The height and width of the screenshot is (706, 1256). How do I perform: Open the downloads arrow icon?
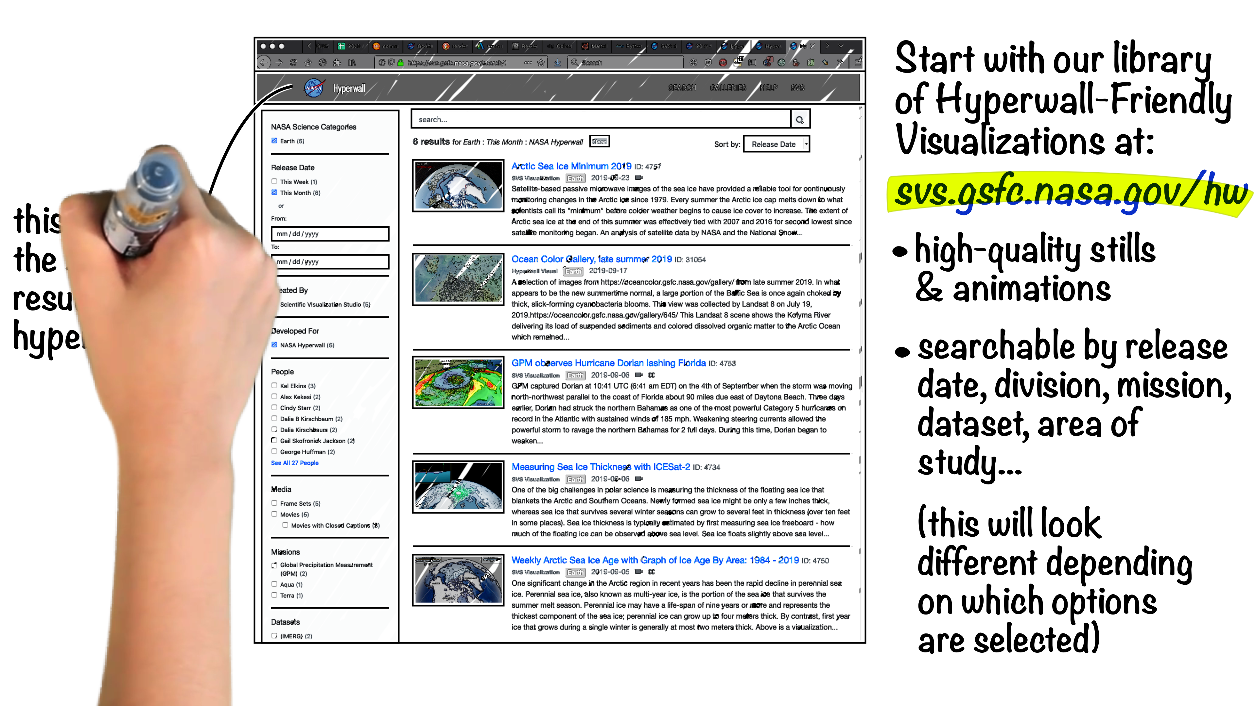point(557,62)
